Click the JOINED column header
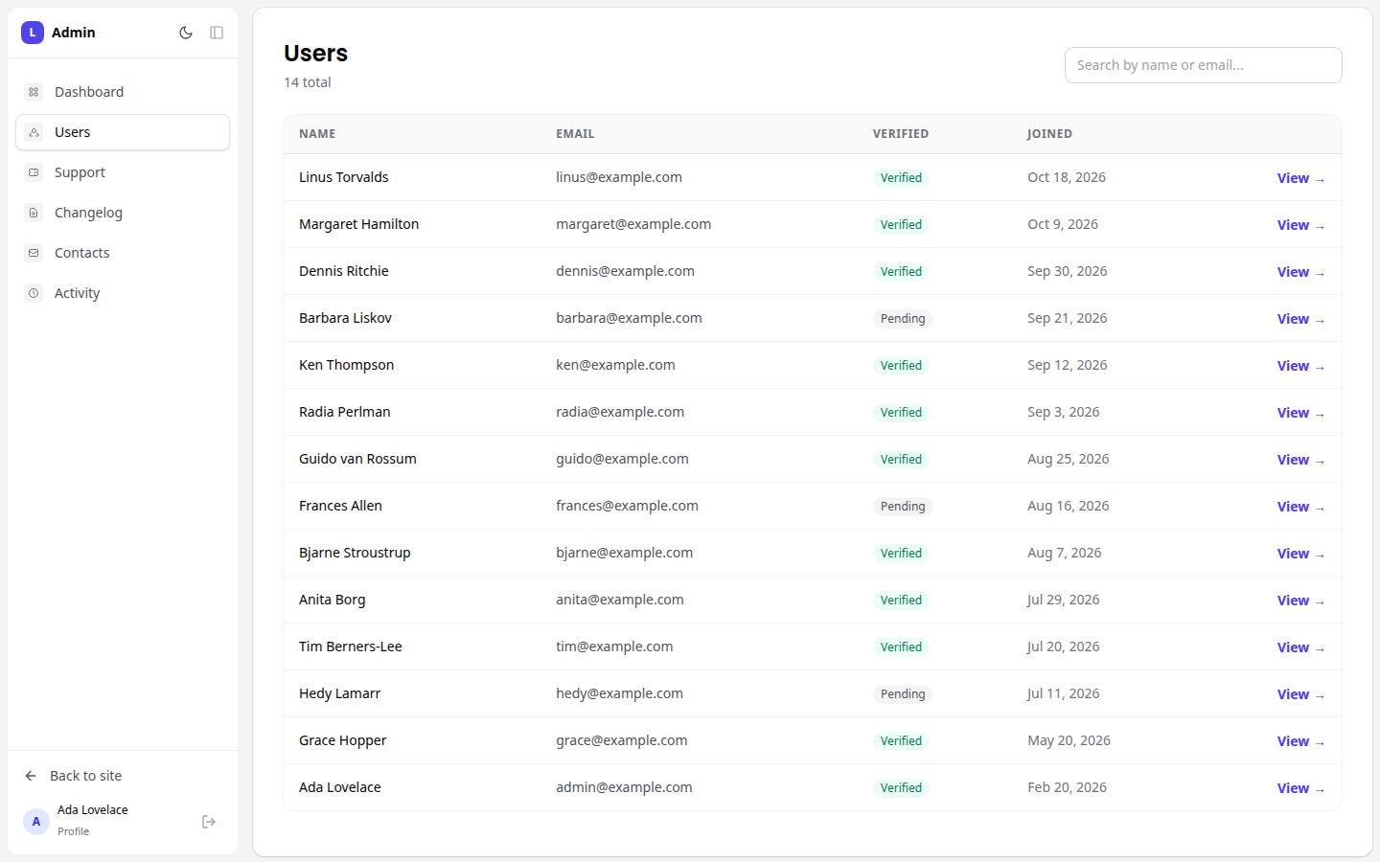Screen dimensions: 1380x862 (x=1049, y=134)
